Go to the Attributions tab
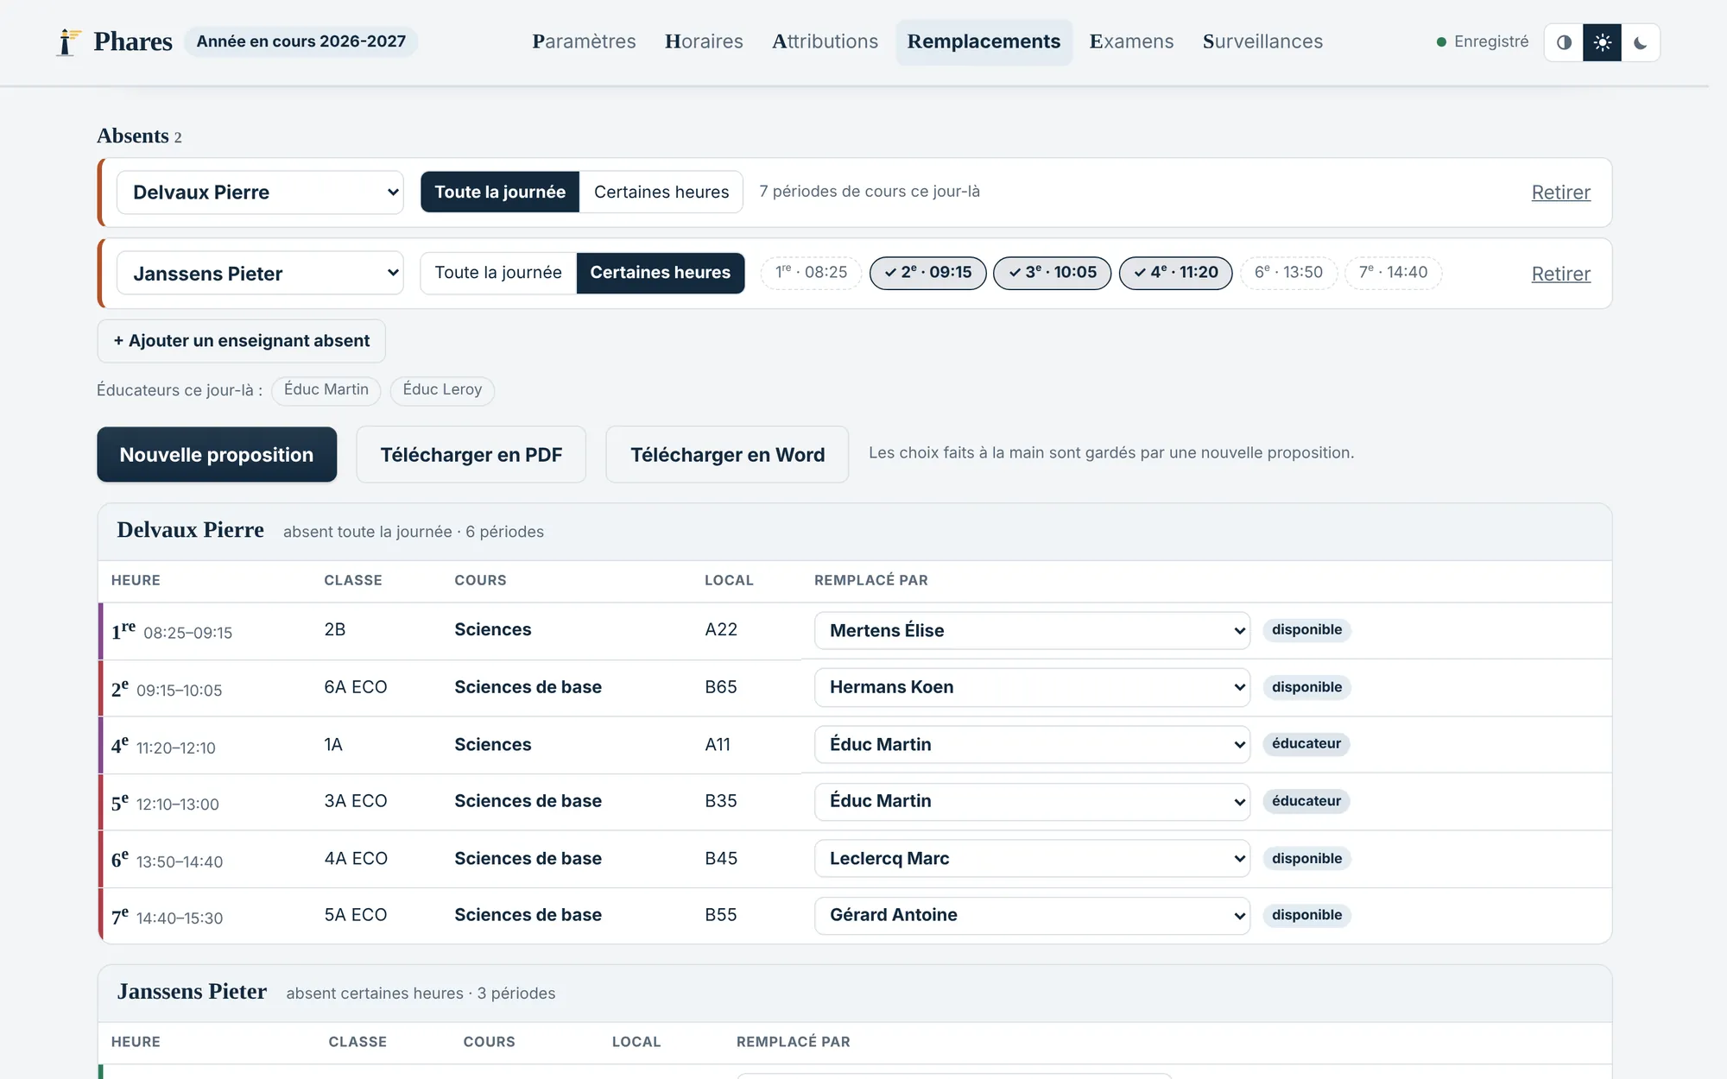 825,41
